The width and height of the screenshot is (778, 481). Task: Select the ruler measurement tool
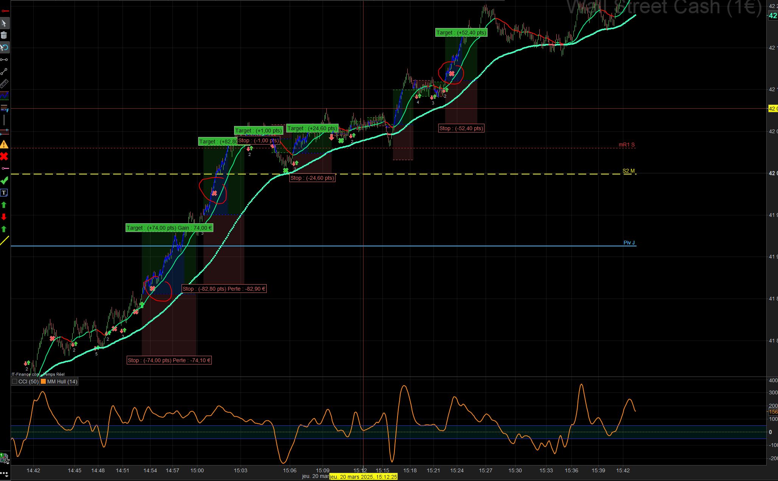pyautogui.click(x=4, y=84)
